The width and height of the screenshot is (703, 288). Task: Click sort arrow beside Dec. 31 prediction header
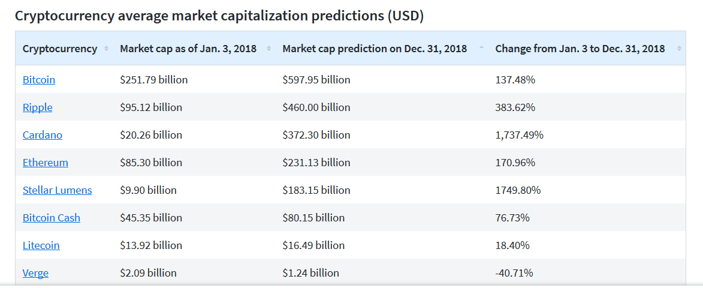pyautogui.click(x=482, y=49)
